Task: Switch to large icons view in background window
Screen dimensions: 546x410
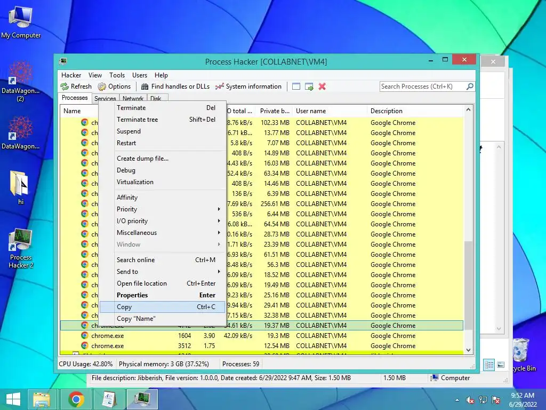Action: pos(501,365)
